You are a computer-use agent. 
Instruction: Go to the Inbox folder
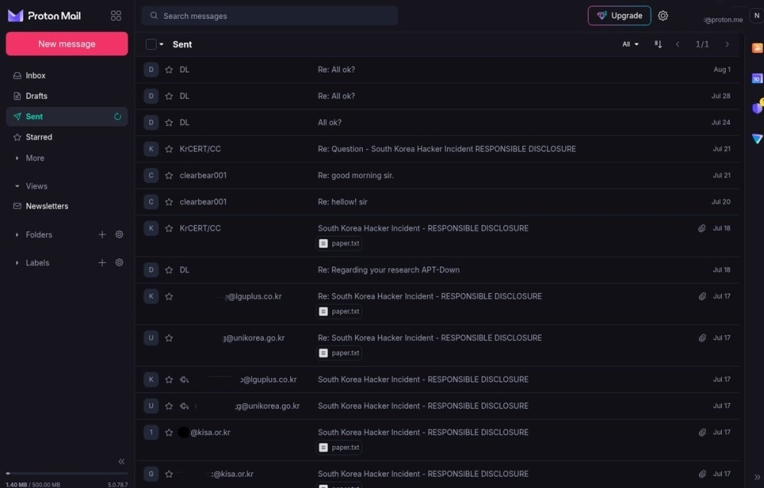coord(35,76)
